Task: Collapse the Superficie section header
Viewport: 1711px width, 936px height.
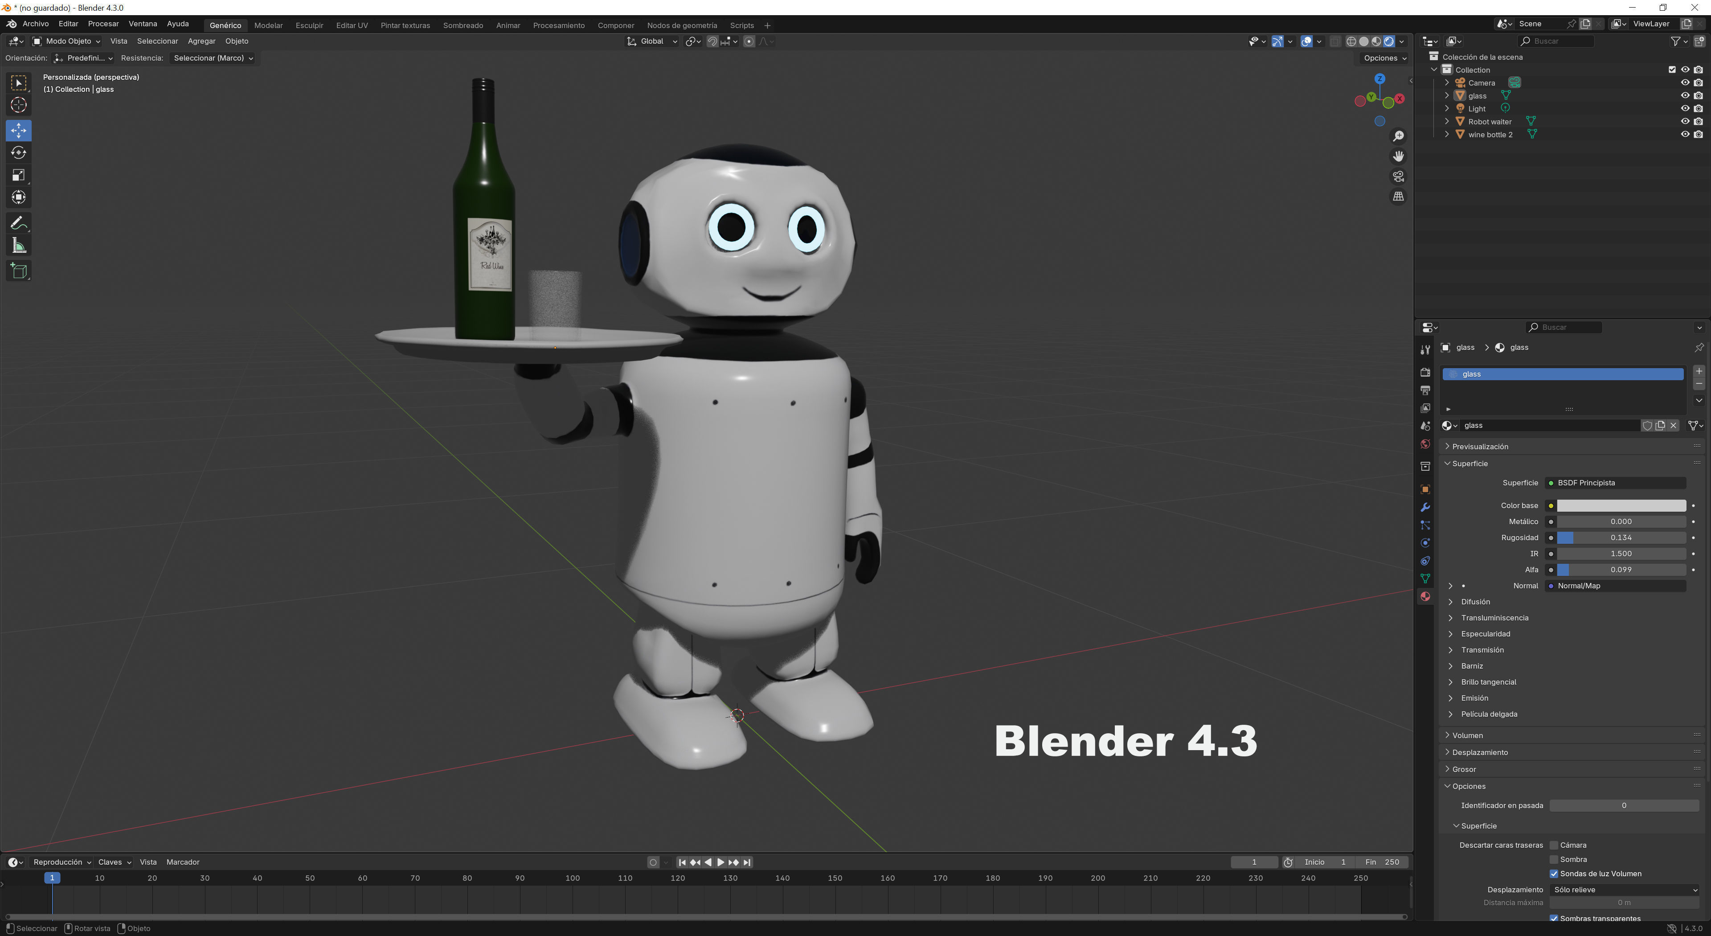Action: (1469, 464)
